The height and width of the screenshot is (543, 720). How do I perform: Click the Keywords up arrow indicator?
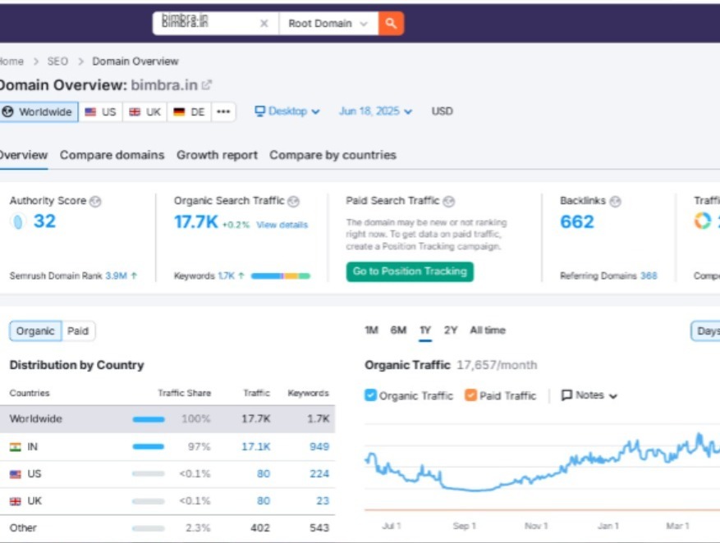241,276
